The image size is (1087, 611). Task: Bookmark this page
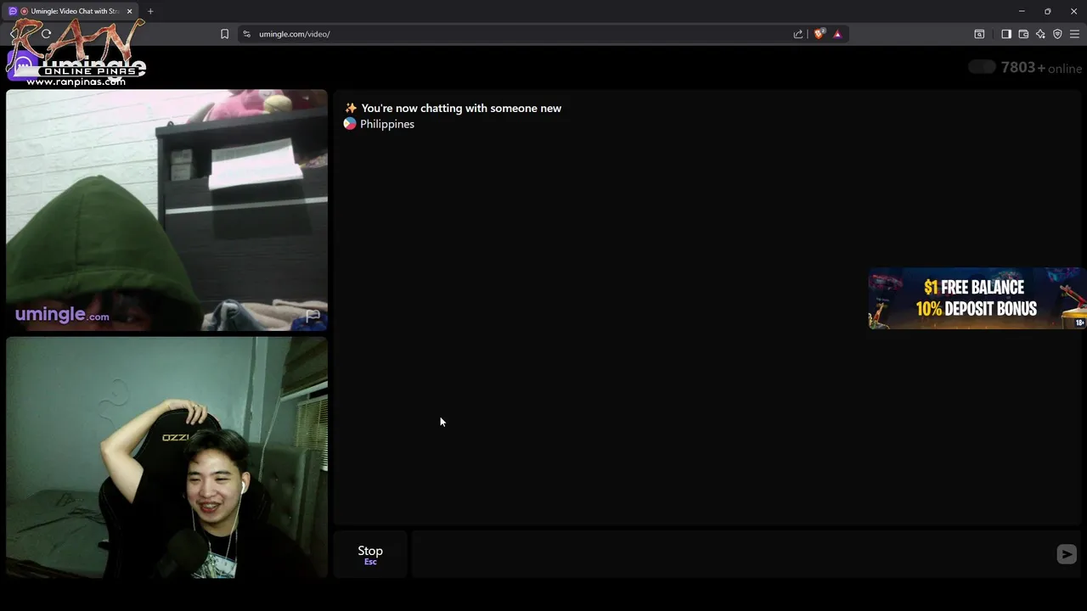[224, 34]
